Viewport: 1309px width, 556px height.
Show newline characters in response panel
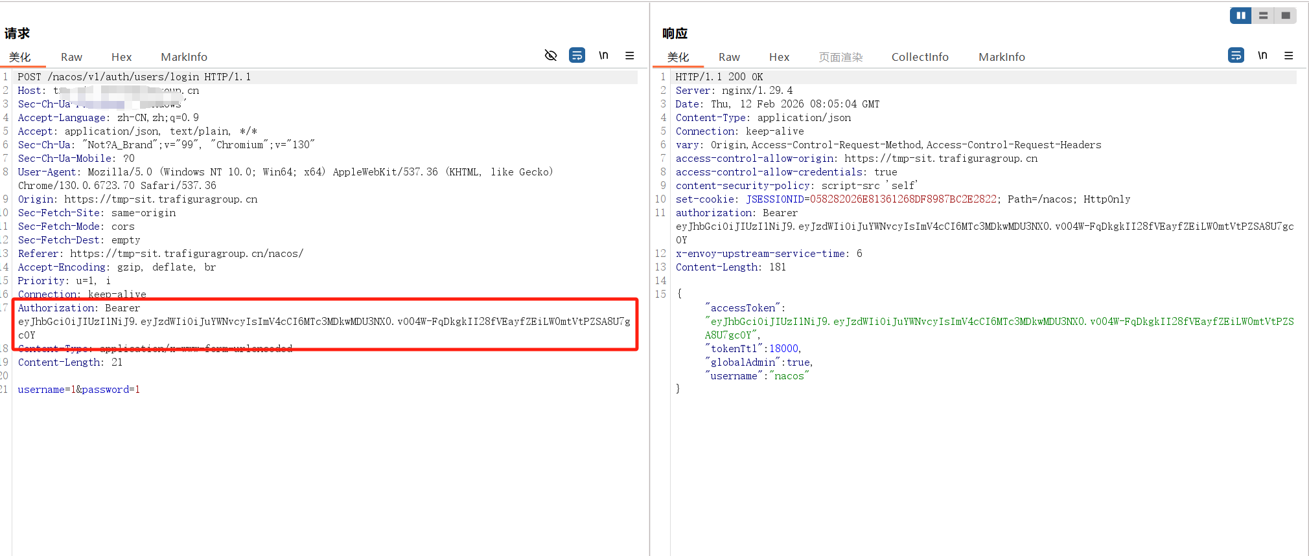1262,56
